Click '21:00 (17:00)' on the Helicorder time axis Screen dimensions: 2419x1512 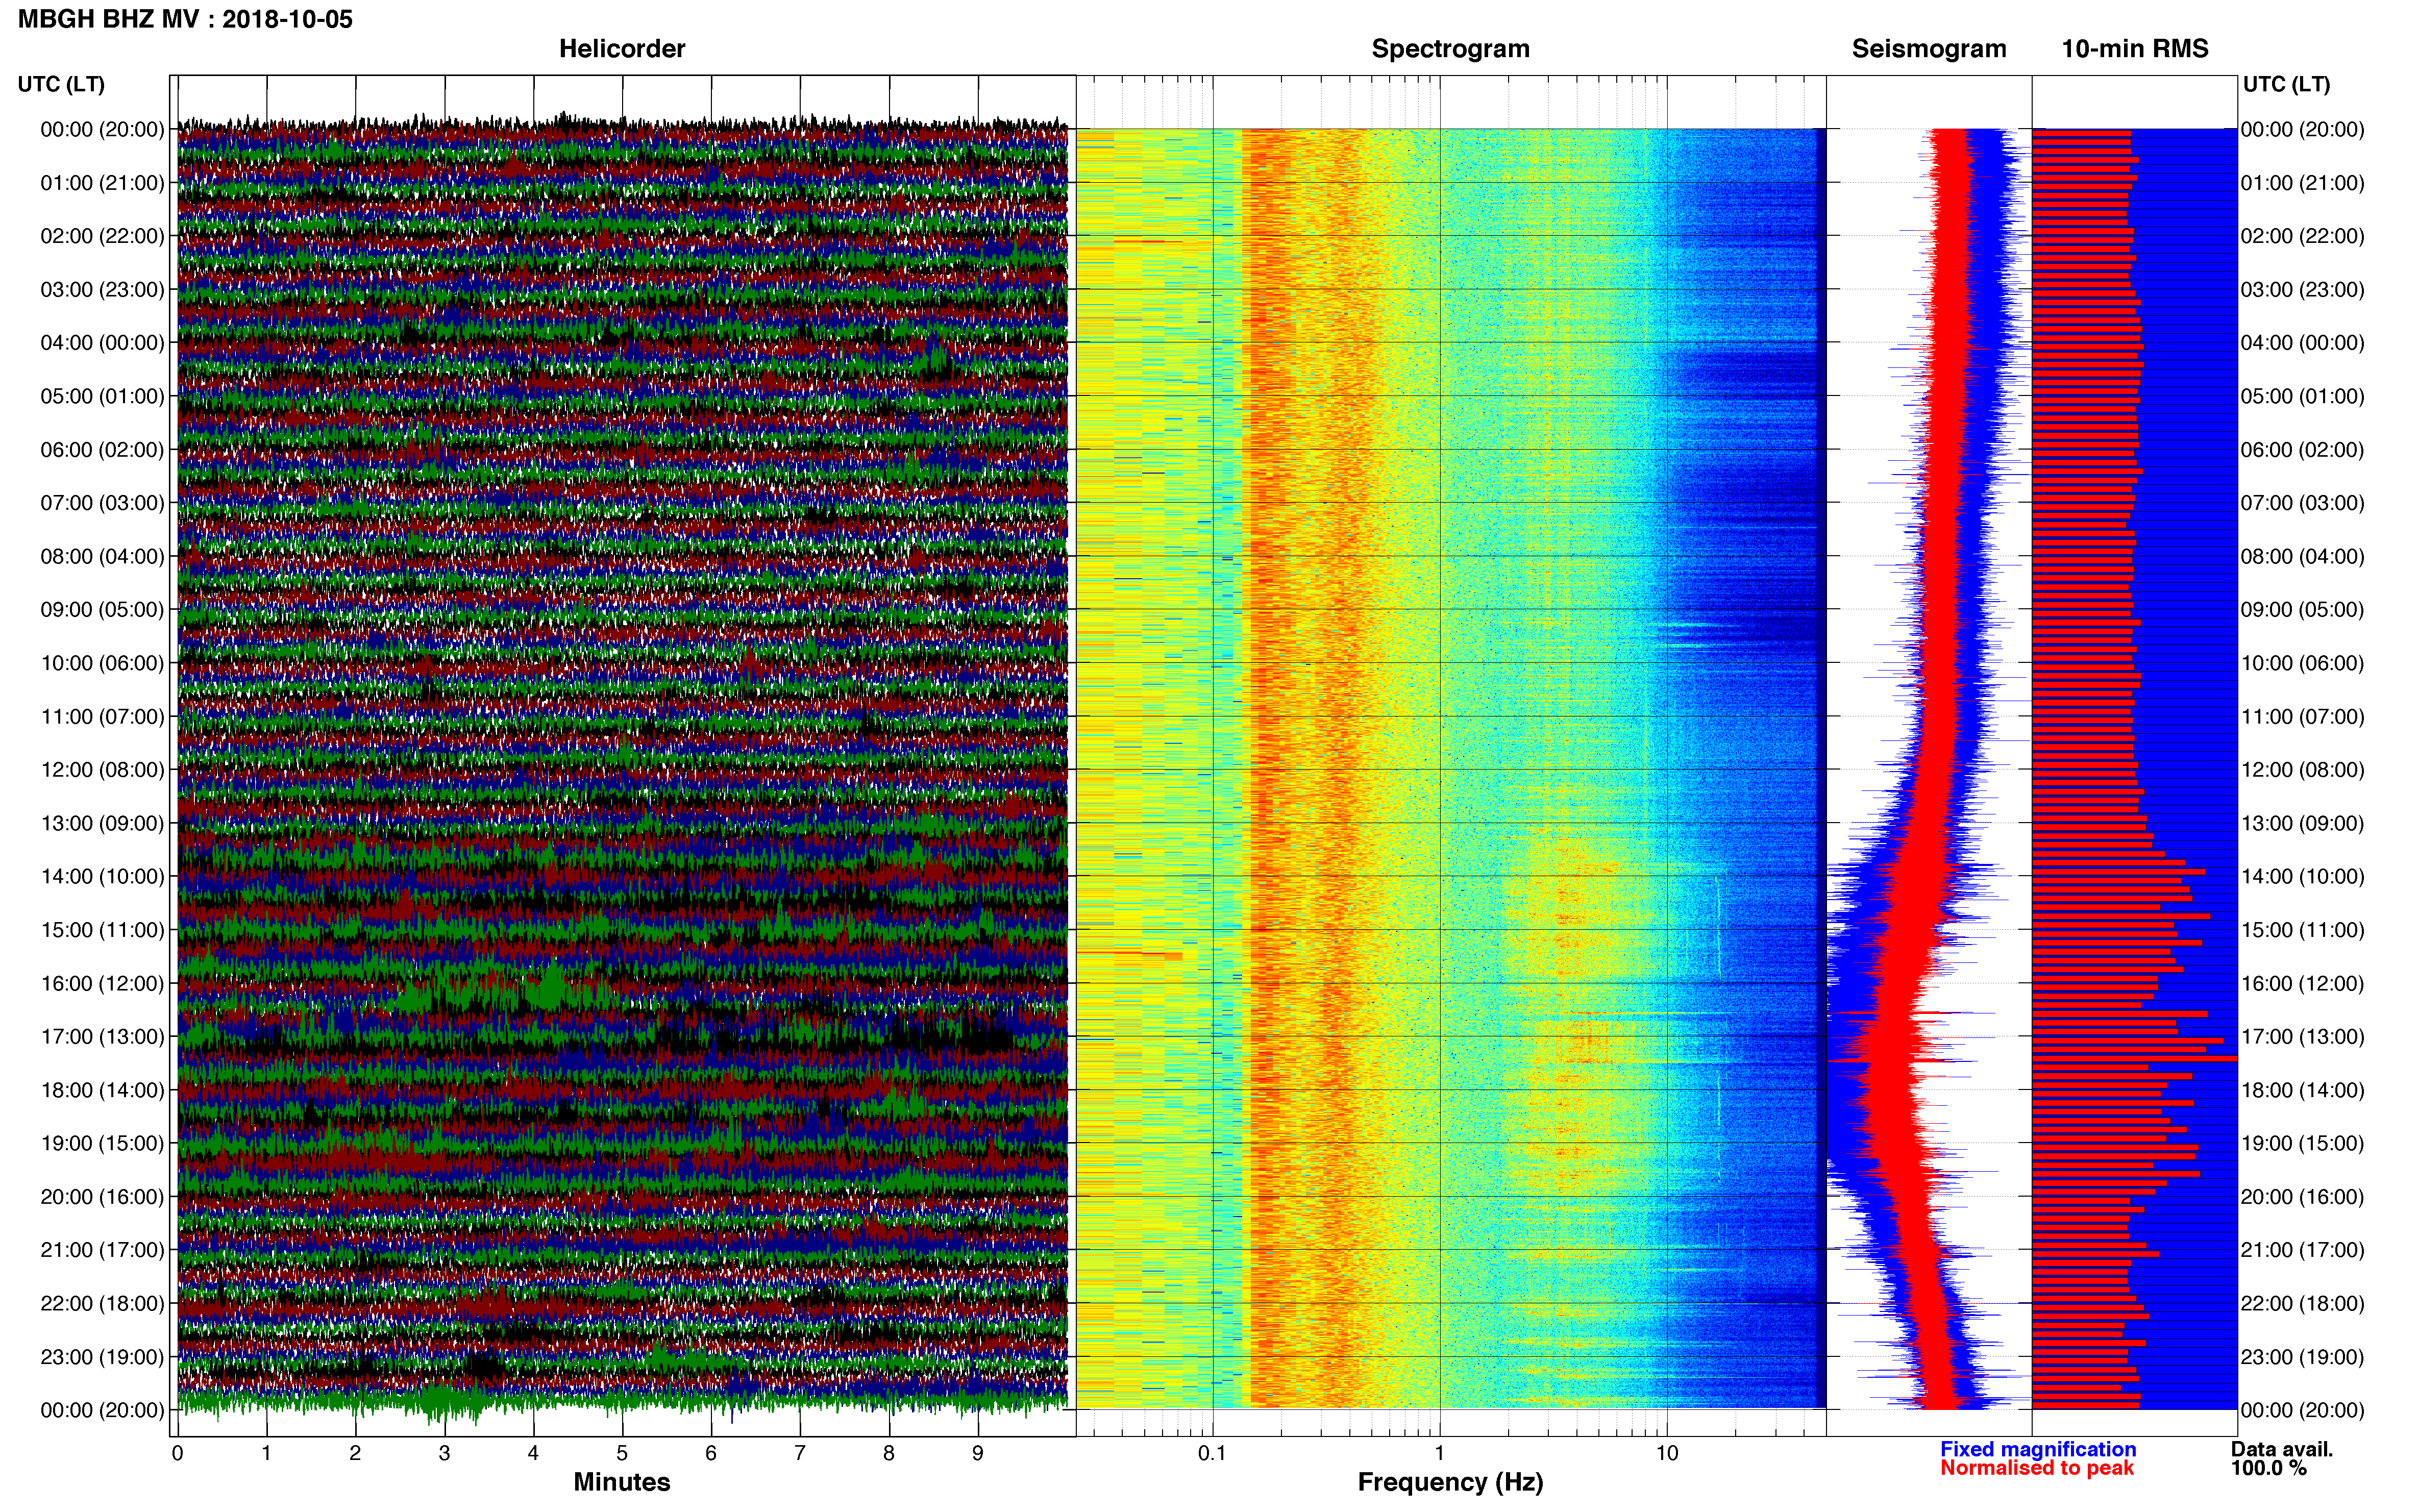(x=102, y=1250)
